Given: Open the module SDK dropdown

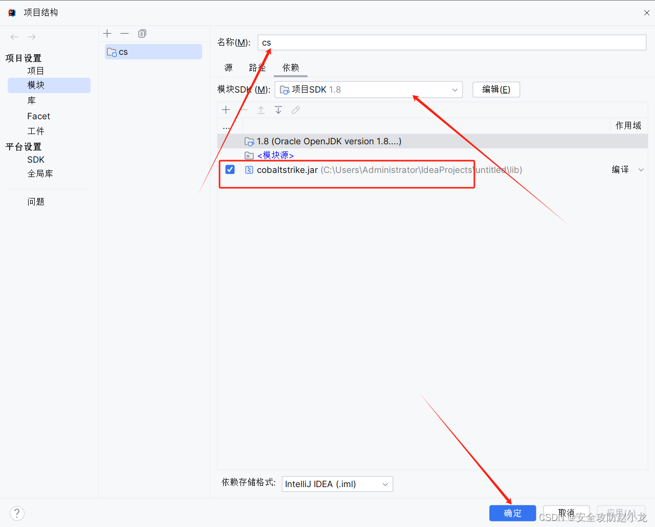Looking at the screenshot, I should coord(368,90).
